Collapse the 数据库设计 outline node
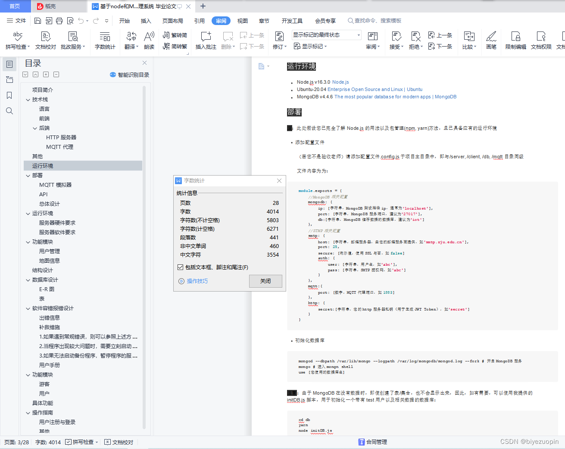Viewport: 565px width, 449px height. (28, 280)
